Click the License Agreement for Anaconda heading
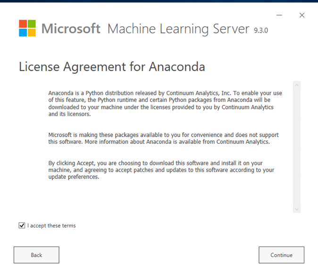Viewport: 318px width, 272px height. click(x=112, y=66)
